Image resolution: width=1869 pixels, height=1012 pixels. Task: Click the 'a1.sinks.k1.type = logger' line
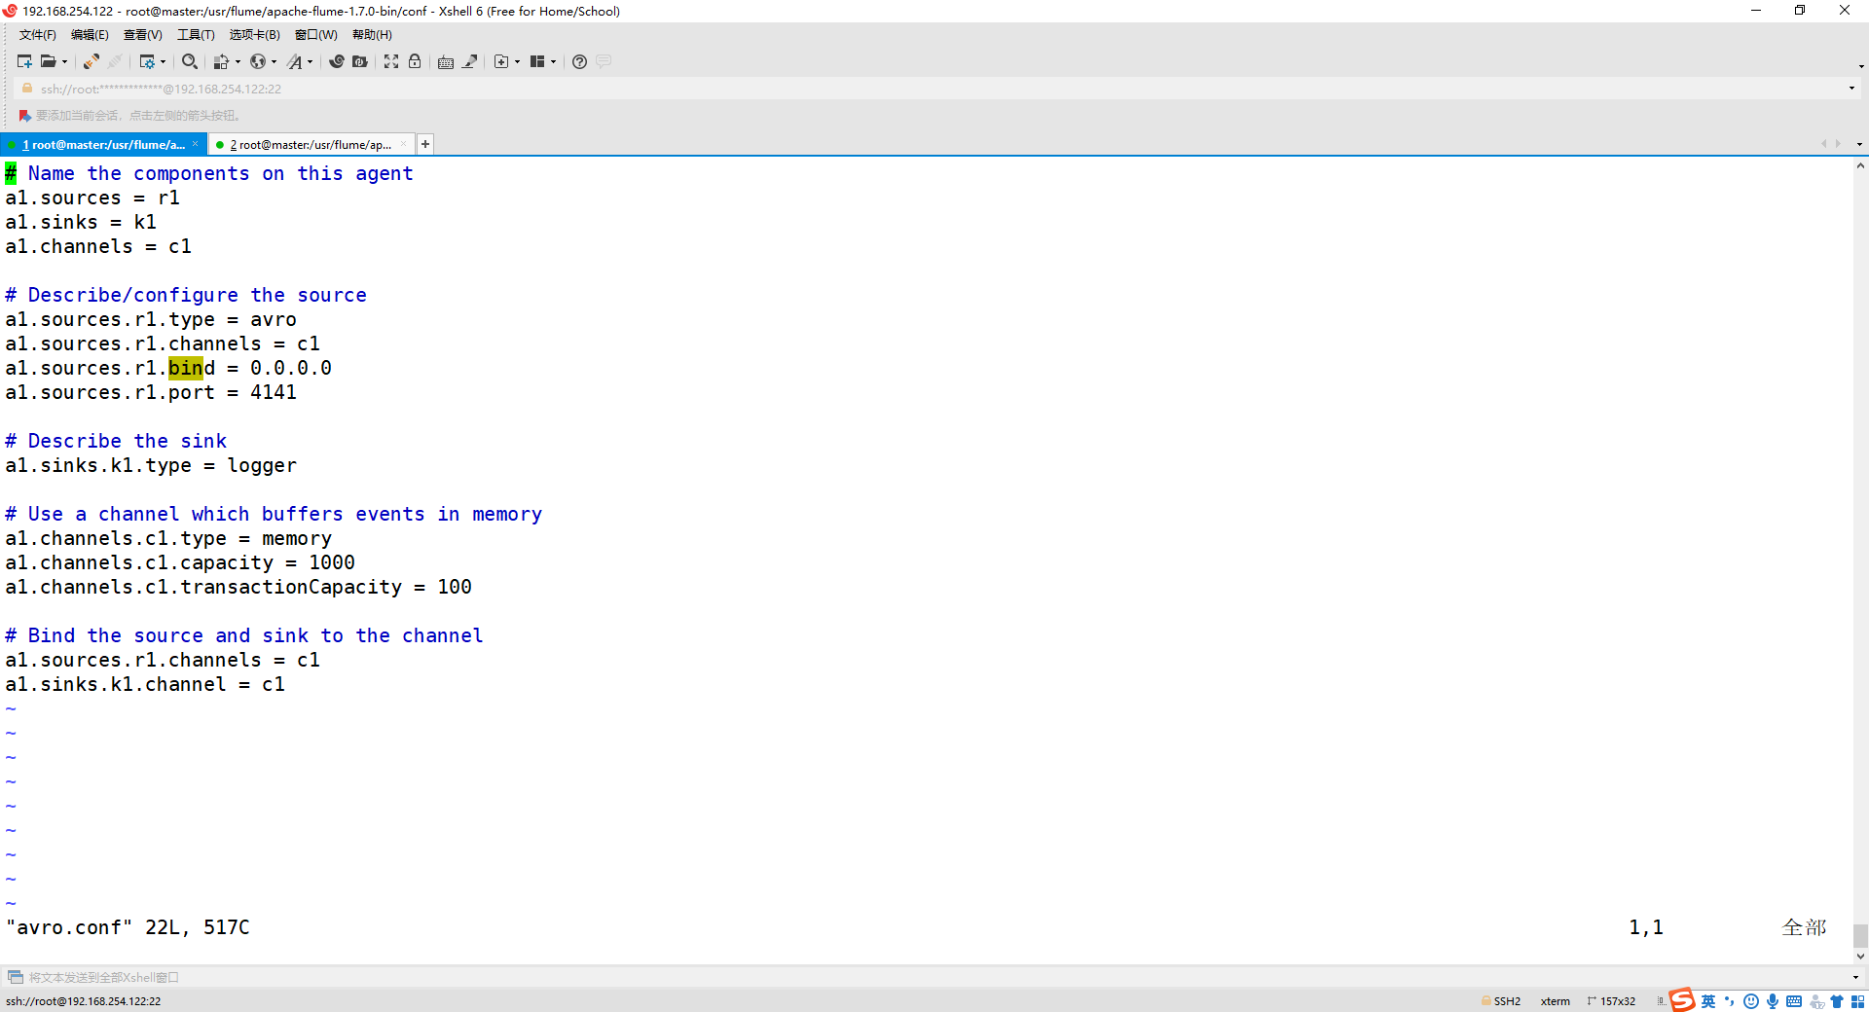click(x=151, y=465)
